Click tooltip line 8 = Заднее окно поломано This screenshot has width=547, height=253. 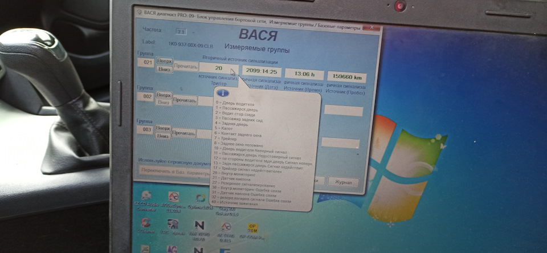point(239,144)
